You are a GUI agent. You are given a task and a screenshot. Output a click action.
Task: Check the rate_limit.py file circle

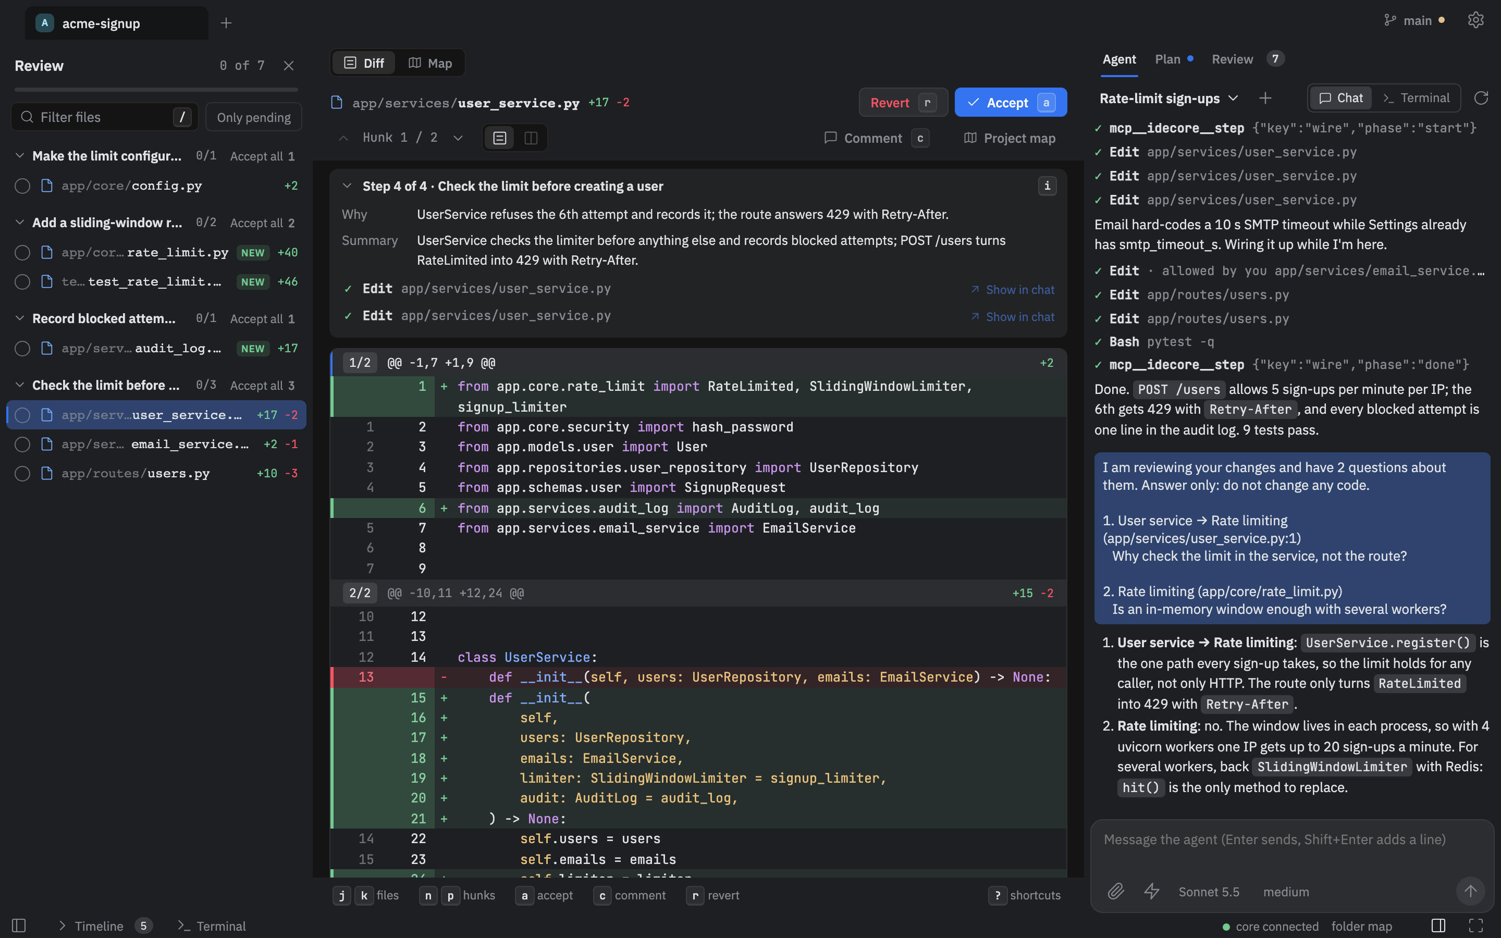click(22, 253)
